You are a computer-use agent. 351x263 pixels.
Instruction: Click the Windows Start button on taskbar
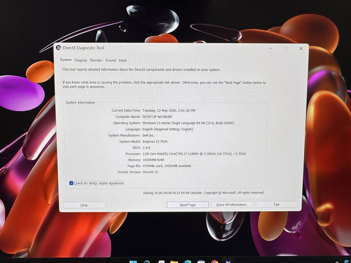tap(133, 261)
